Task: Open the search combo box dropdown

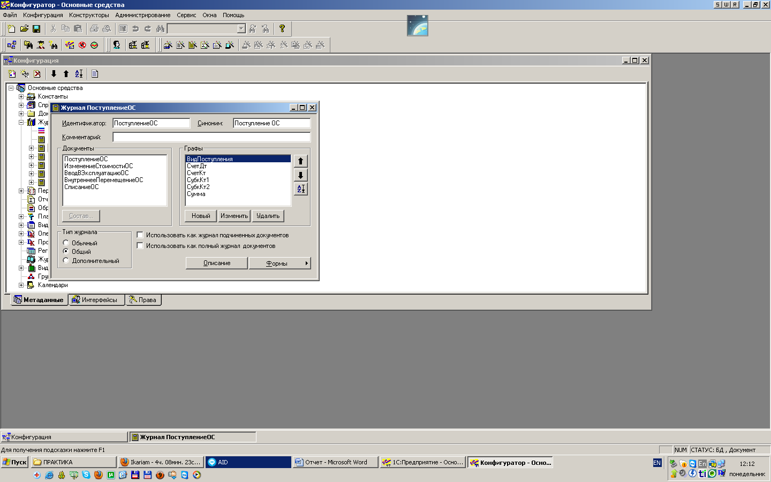Action: (241, 28)
